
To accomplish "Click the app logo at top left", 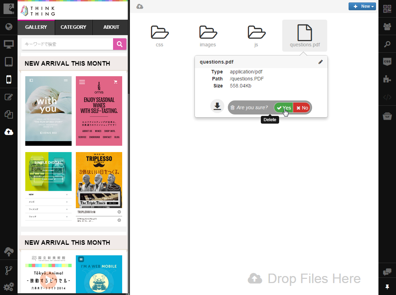I will tap(9, 8).
